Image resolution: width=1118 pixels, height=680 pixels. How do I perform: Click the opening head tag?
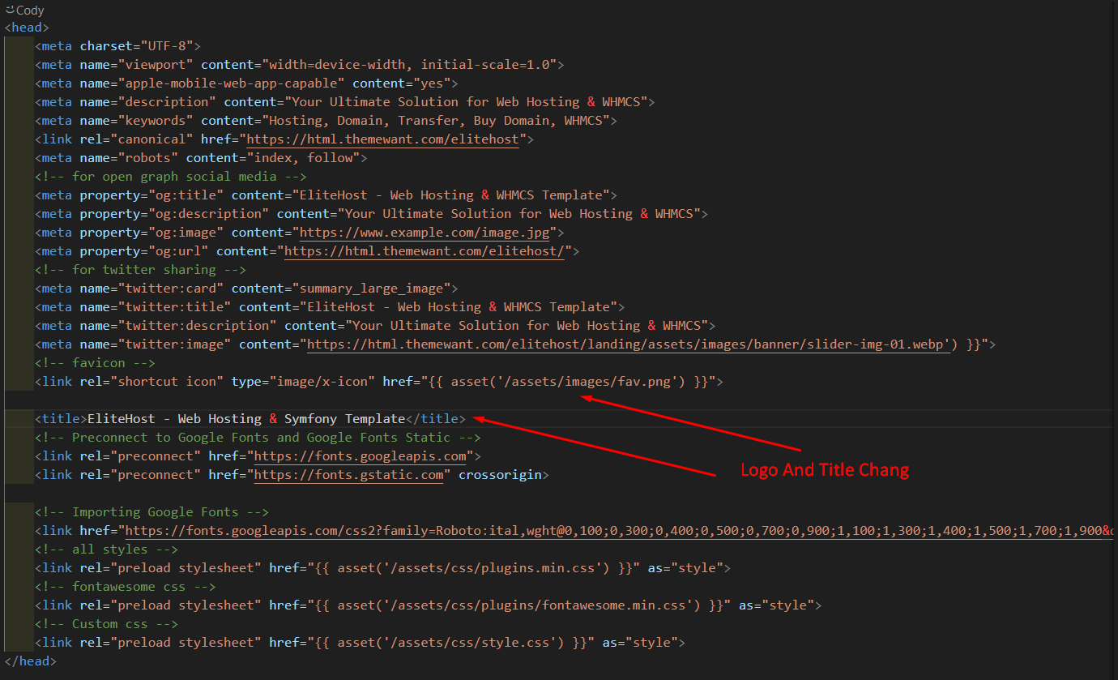point(27,28)
